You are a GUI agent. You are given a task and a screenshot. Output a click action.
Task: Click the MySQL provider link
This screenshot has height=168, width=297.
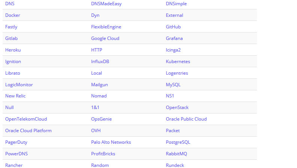[173, 85]
